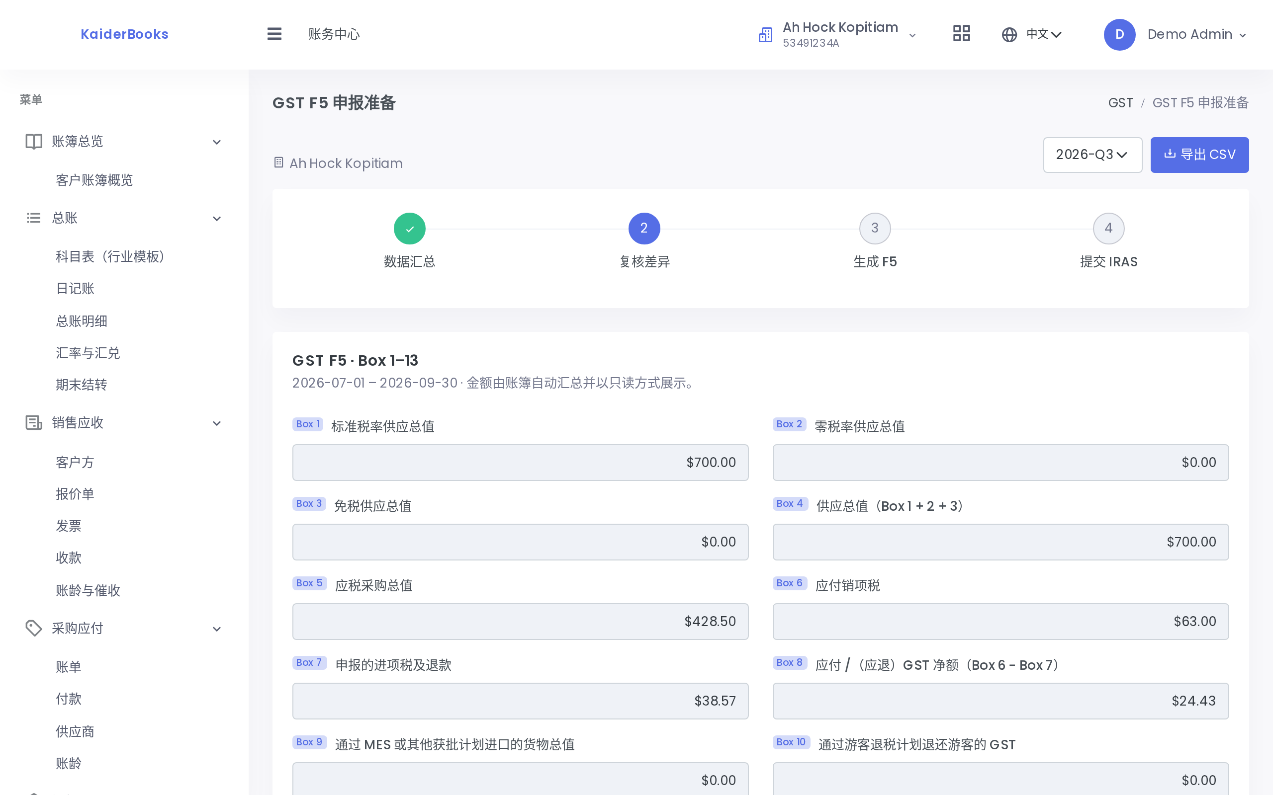This screenshot has width=1273, height=795.
Task: Click the Box 9 badge label
Action: [x=309, y=742]
